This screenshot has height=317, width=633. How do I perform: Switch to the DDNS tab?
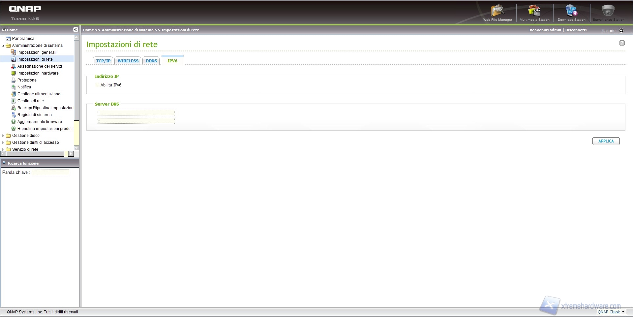point(151,61)
